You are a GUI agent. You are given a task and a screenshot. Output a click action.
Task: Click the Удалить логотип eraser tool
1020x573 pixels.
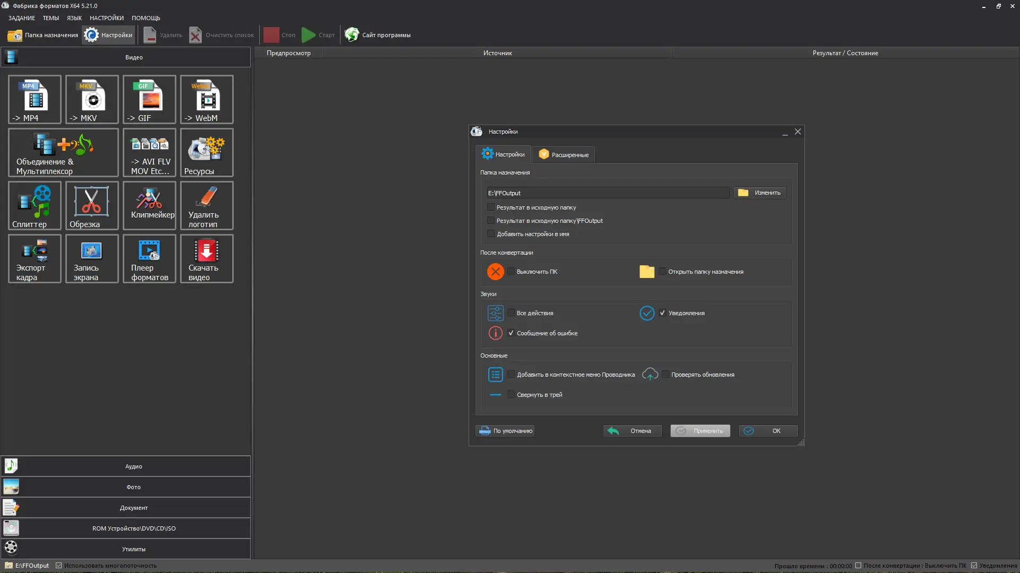[207, 205]
